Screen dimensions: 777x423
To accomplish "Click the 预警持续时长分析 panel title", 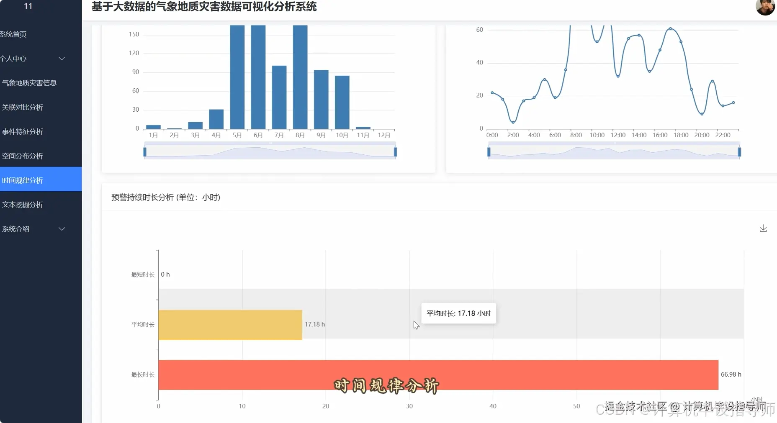I will pos(166,197).
